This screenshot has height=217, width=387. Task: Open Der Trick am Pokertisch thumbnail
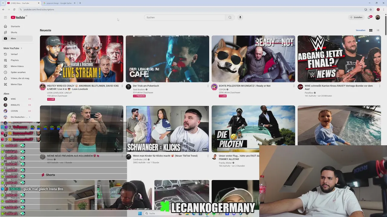pyautogui.click(x=167, y=59)
